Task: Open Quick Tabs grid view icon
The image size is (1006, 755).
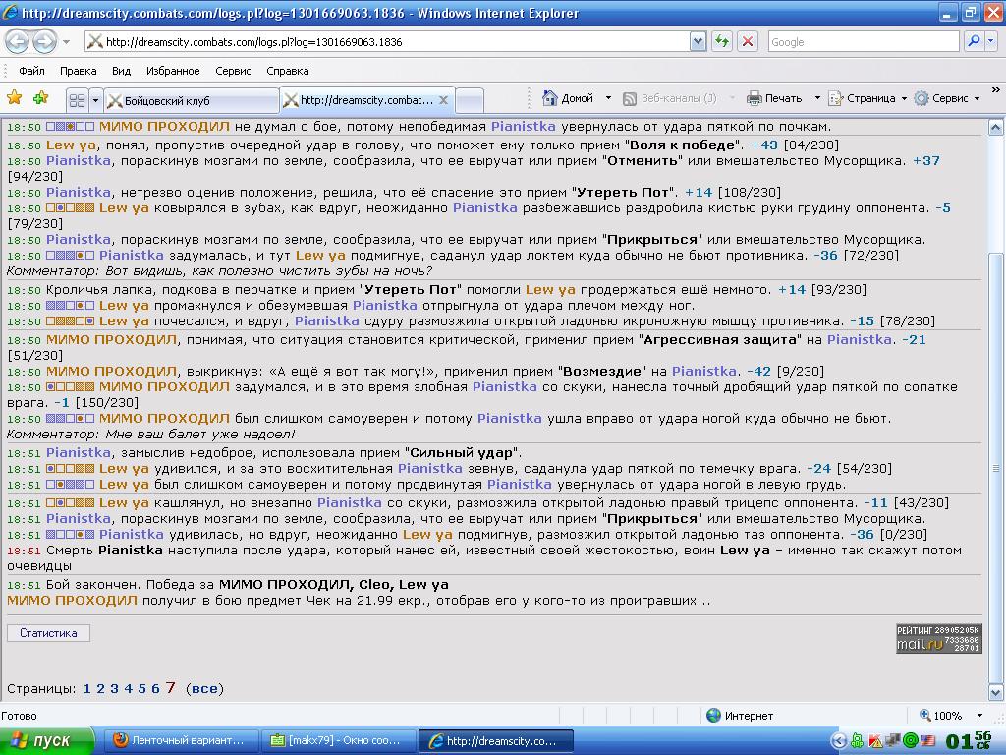Action: point(77,101)
